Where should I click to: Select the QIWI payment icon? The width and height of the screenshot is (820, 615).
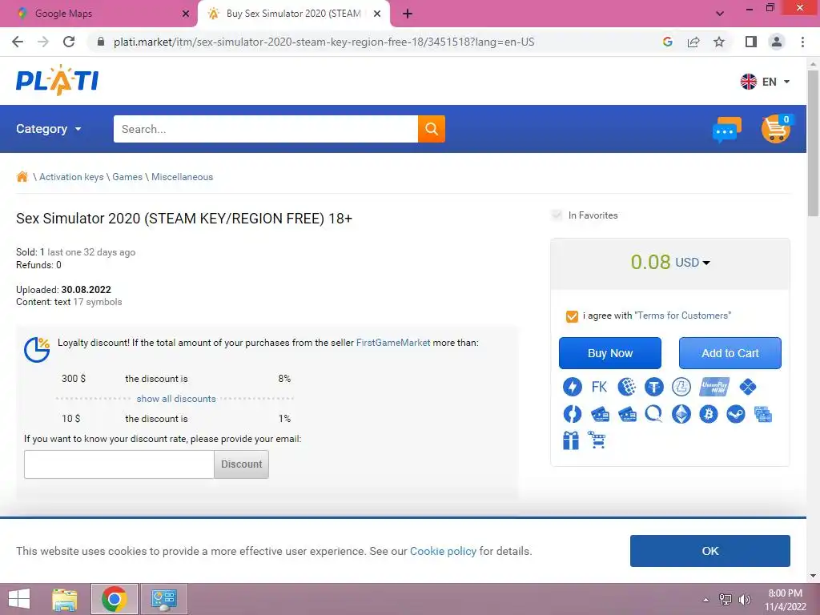[x=653, y=414]
